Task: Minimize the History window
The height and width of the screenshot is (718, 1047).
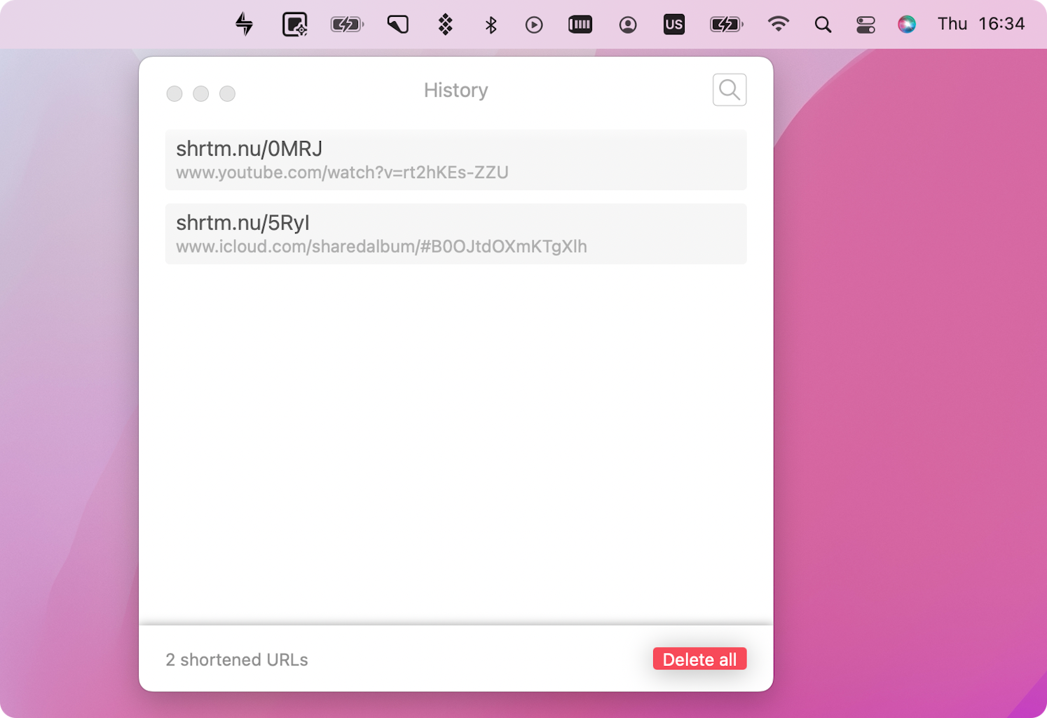Action: point(201,93)
